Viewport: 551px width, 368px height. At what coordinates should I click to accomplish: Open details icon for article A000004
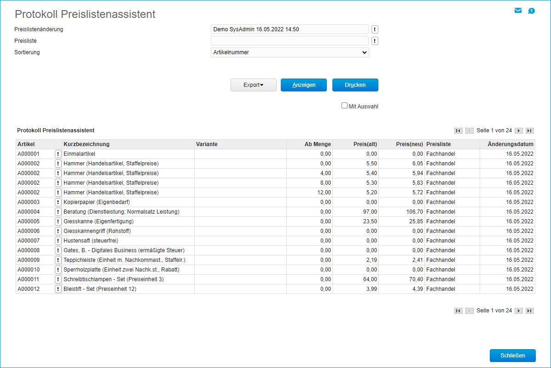pos(58,212)
